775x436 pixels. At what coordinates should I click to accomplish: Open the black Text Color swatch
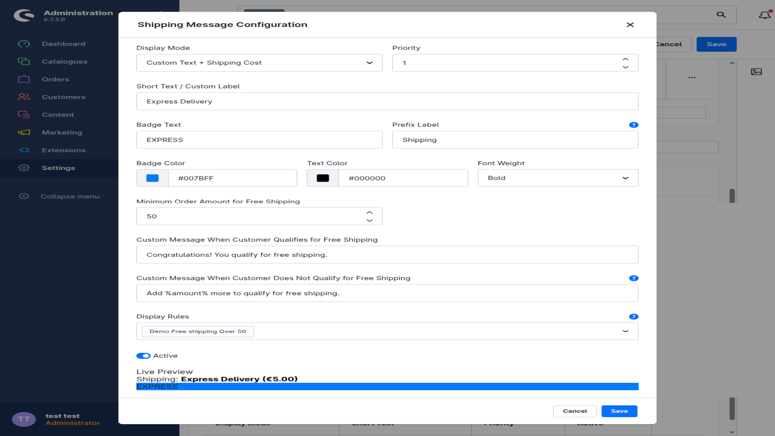(323, 178)
